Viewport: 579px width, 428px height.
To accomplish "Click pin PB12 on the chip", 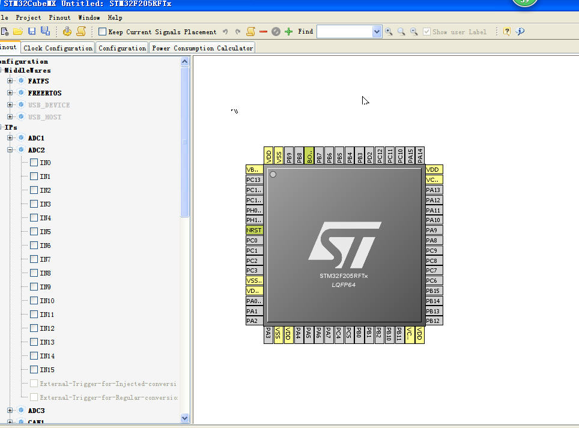I will [434, 321].
